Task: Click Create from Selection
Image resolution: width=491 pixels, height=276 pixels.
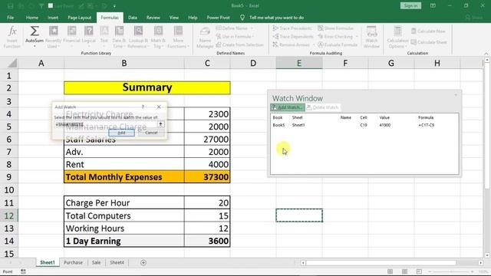Action: click(x=240, y=44)
